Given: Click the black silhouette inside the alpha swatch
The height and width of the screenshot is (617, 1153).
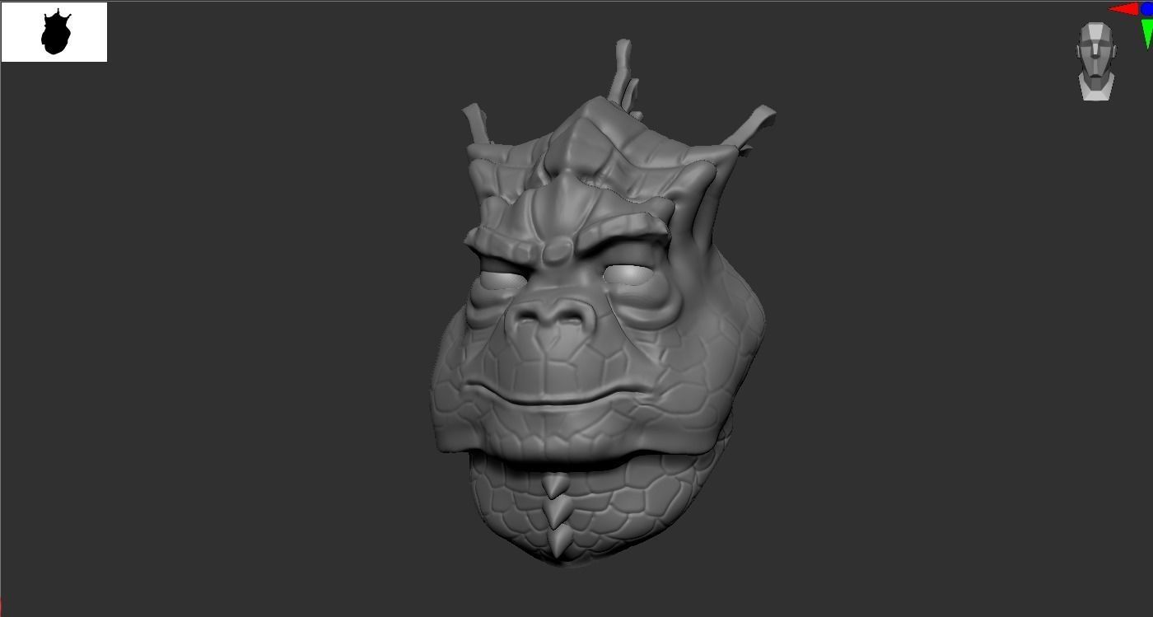Looking at the screenshot, I should [x=55, y=31].
